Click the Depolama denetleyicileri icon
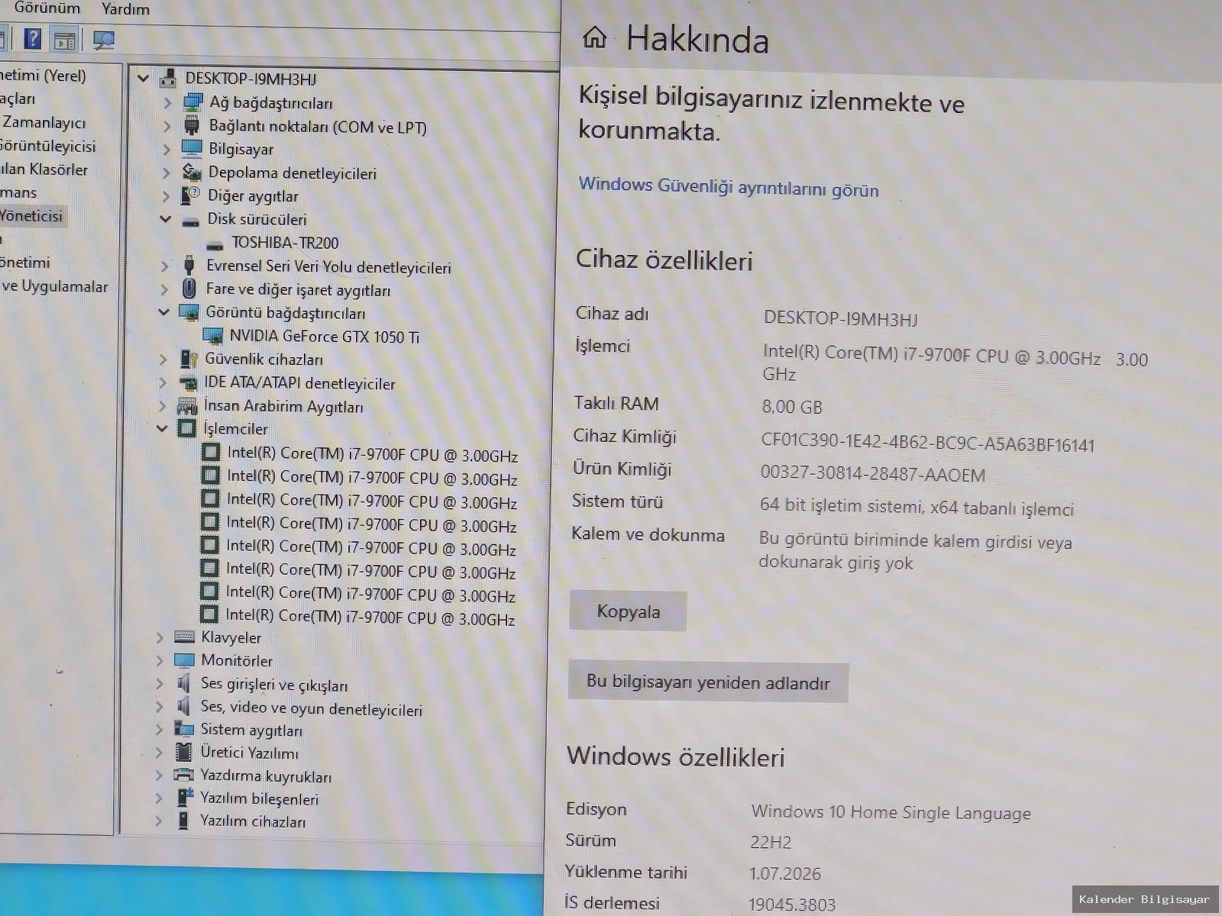The height and width of the screenshot is (916, 1222). point(191,173)
